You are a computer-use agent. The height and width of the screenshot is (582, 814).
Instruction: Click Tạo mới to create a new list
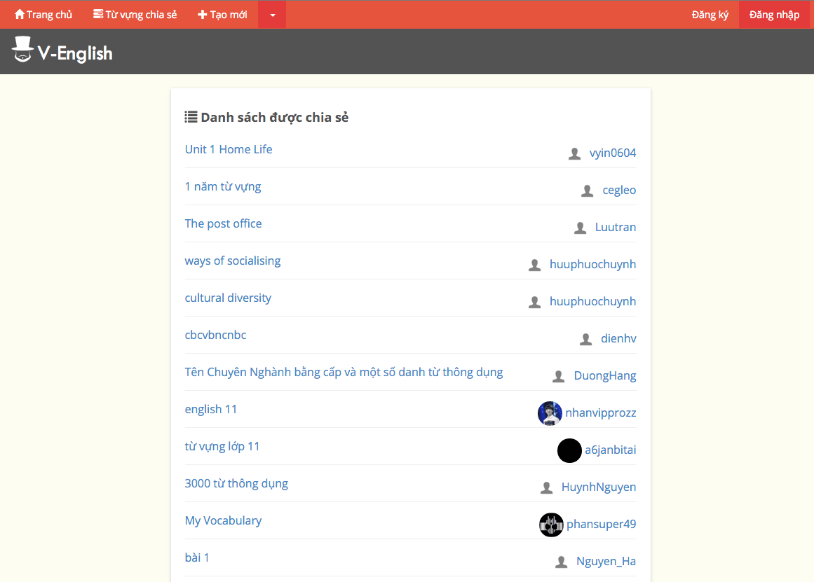[222, 15]
